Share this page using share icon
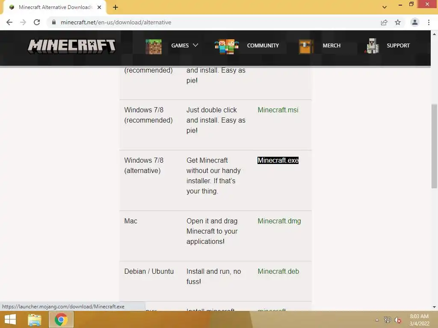438x328 pixels. point(384,22)
